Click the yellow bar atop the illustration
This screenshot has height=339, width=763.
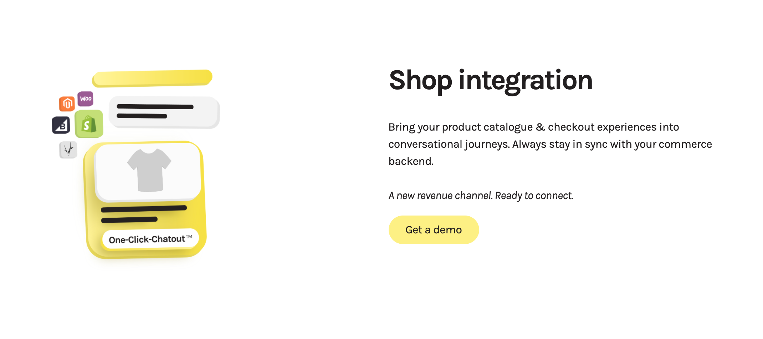(153, 78)
